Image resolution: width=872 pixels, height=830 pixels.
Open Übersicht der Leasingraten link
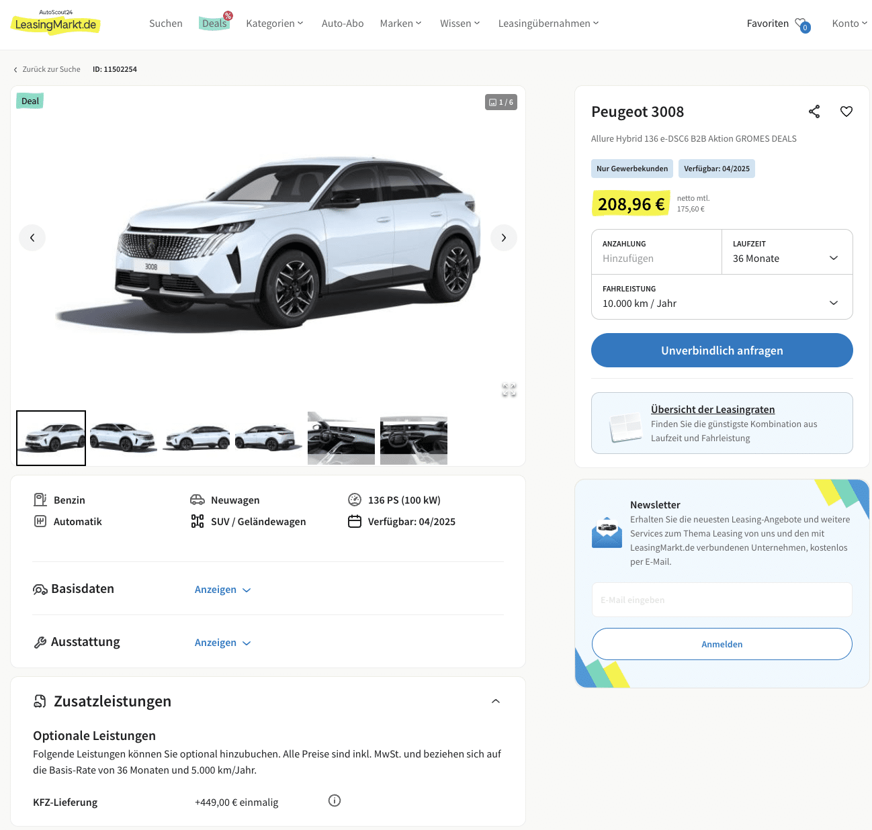click(x=713, y=410)
